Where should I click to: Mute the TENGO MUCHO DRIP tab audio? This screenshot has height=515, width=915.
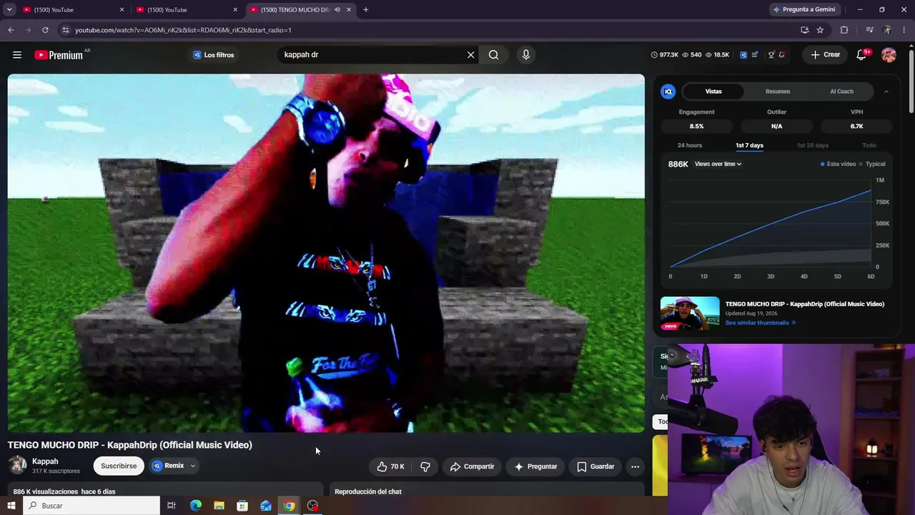coord(337,10)
